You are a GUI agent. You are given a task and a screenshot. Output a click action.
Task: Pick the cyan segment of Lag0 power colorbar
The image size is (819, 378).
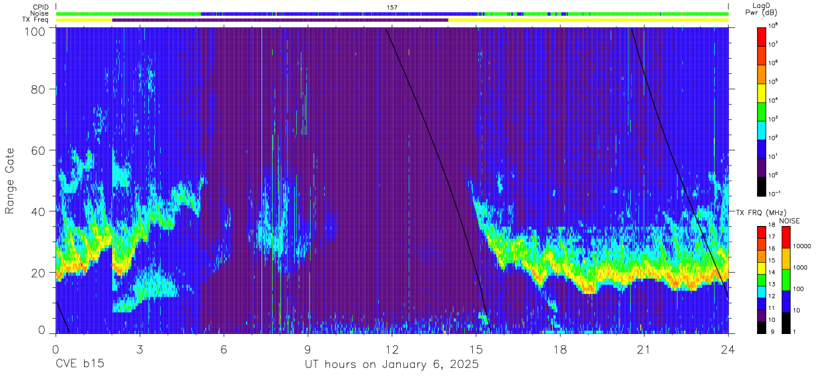click(762, 129)
